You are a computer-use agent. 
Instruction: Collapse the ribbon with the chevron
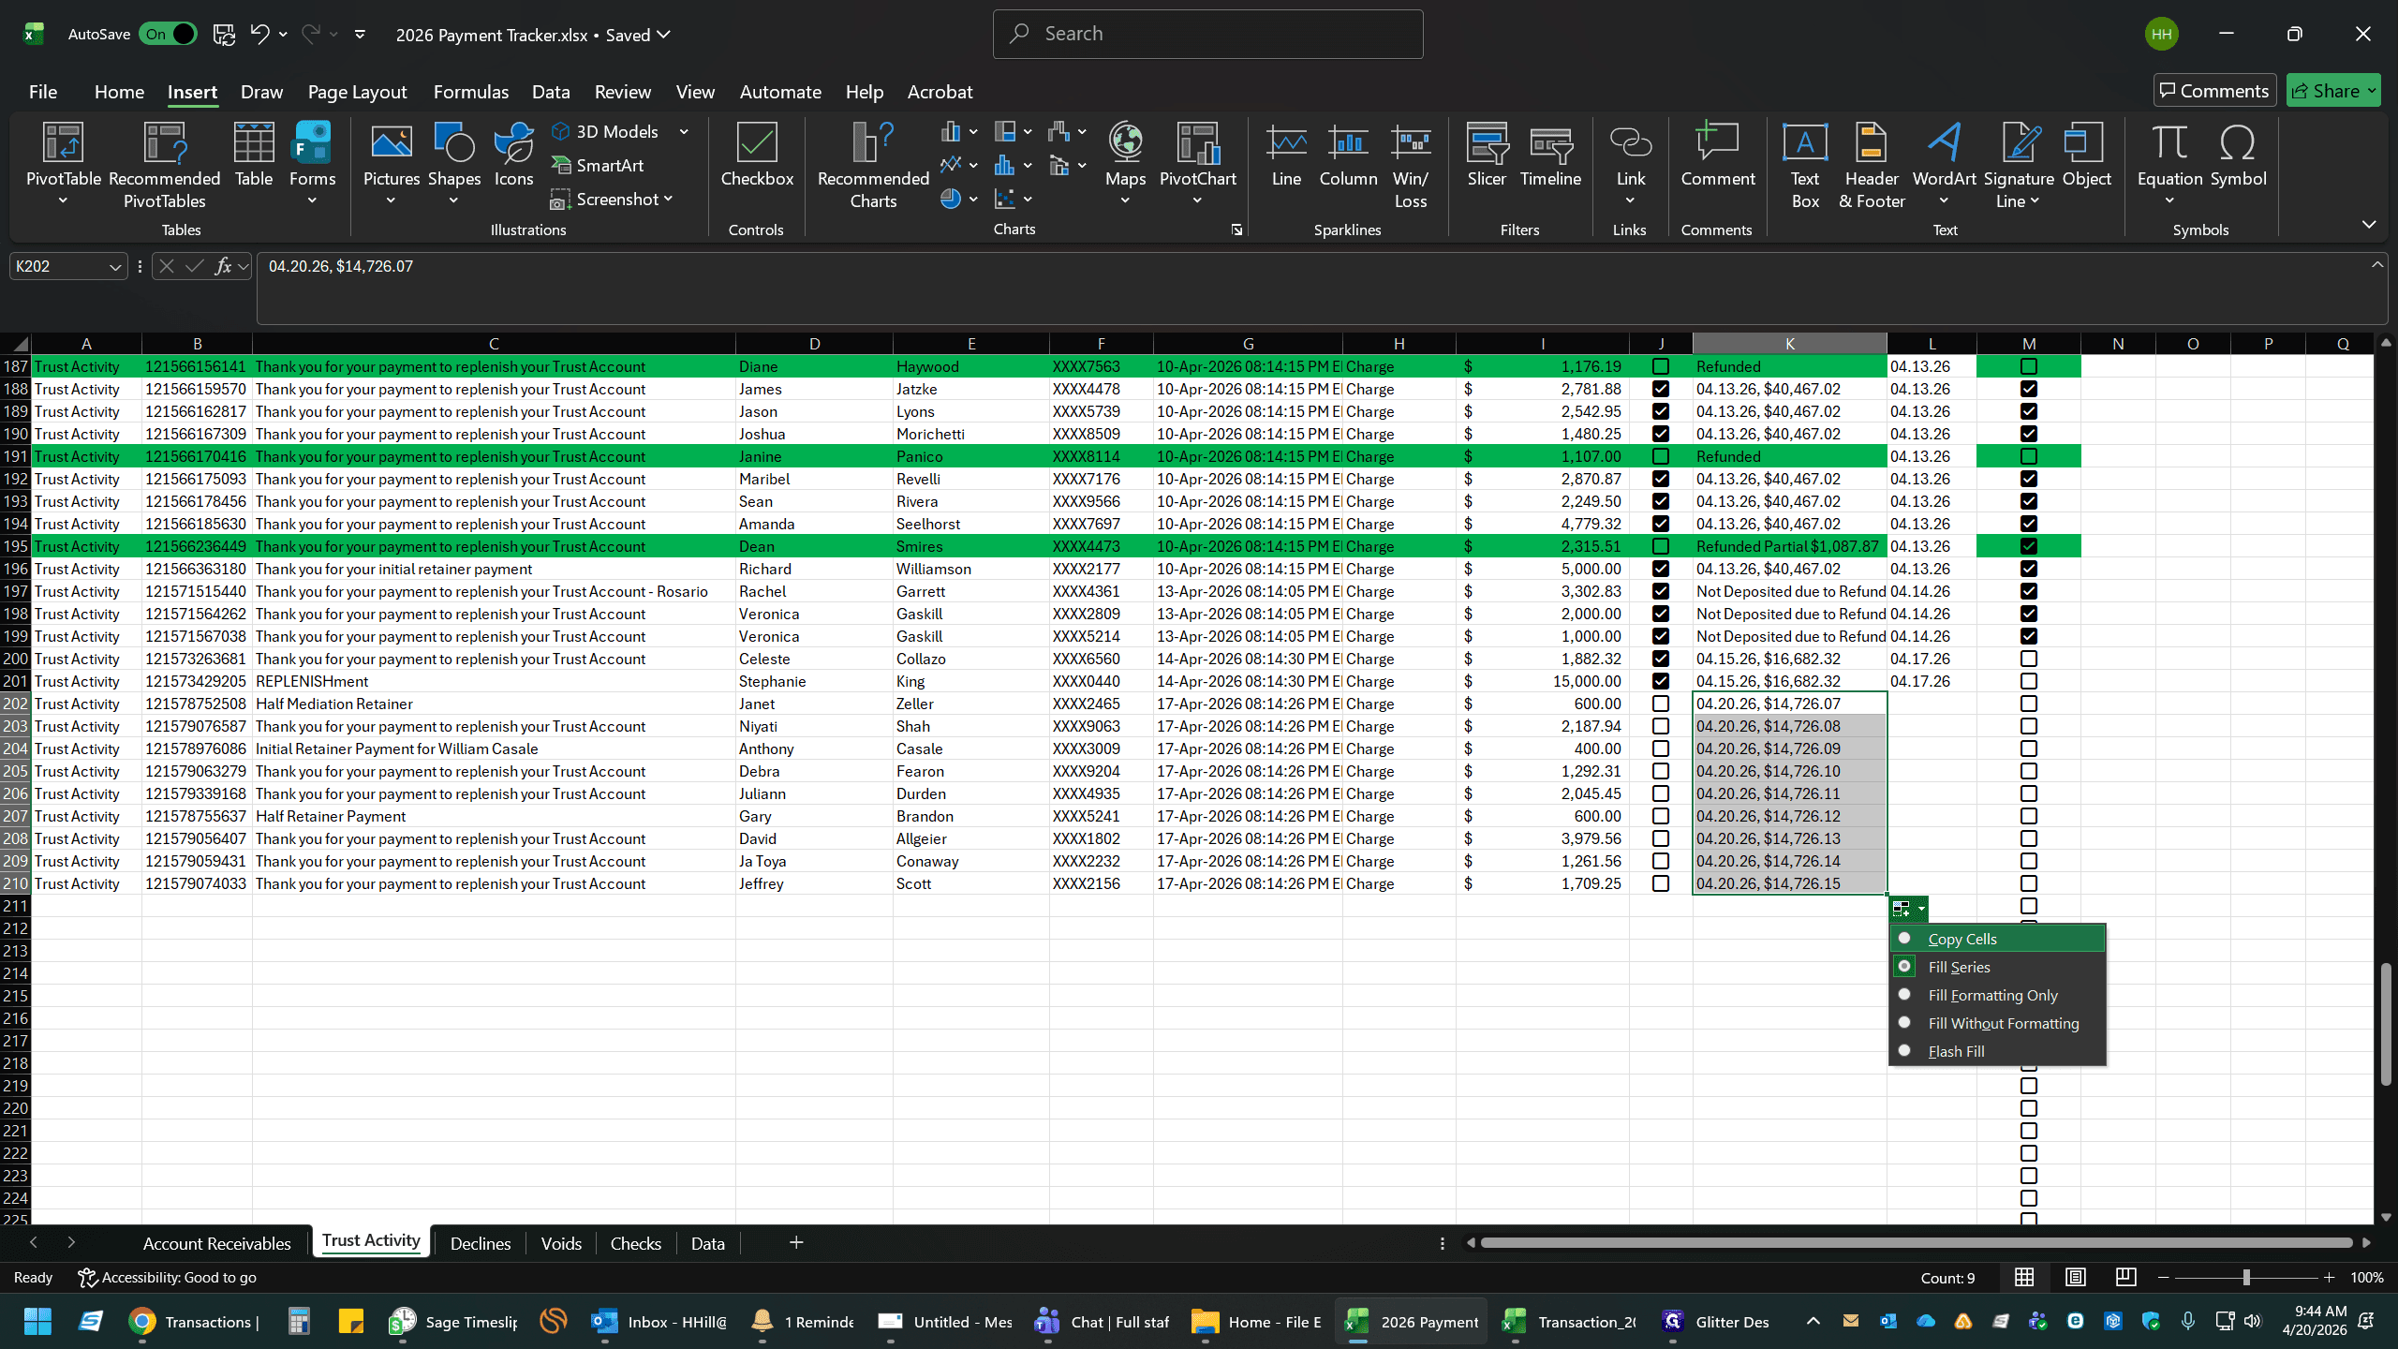point(2369,225)
